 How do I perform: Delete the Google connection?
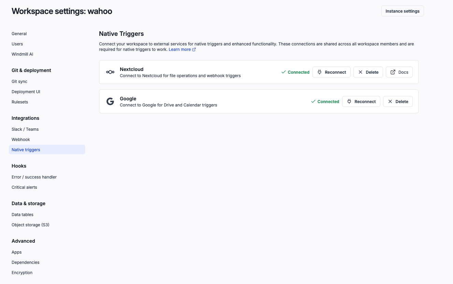[x=398, y=101]
